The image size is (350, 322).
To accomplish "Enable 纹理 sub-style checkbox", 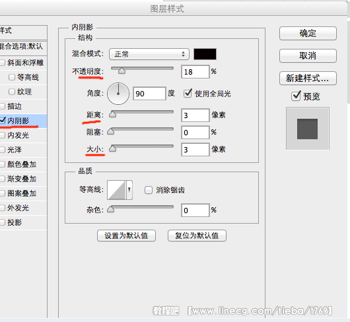I will [12, 92].
